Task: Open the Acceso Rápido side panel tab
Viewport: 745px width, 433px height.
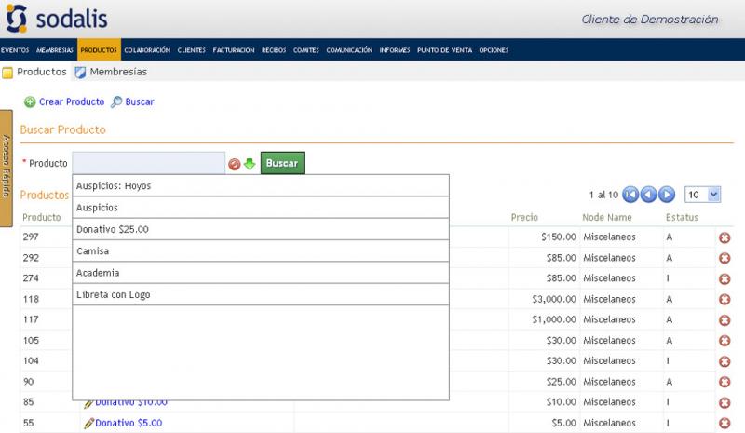Action: (x=6, y=168)
